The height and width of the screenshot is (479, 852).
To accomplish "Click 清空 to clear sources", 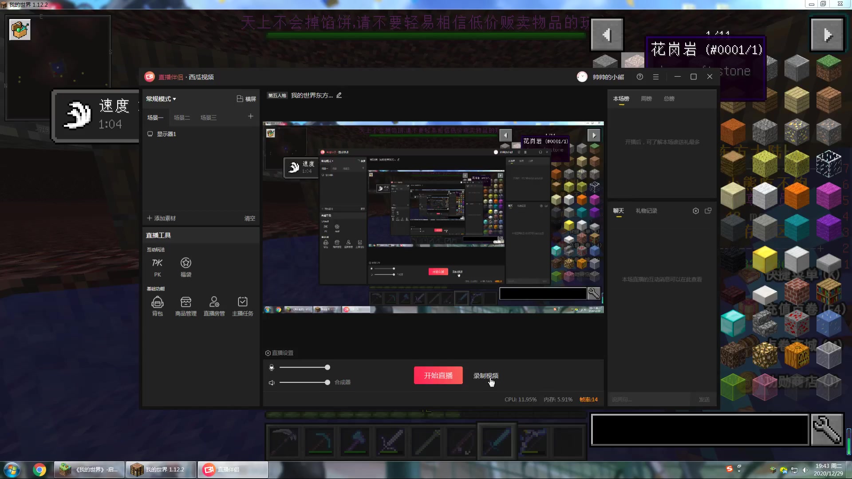I will coord(250,218).
